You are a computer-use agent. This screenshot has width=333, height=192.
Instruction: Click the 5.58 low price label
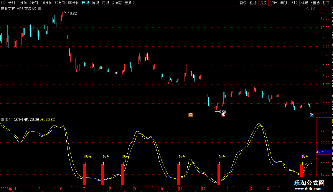point(222,112)
